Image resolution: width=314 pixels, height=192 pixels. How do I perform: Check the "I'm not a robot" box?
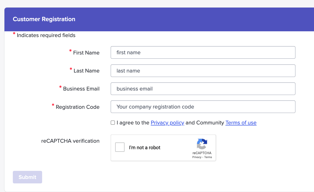(x=120, y=147)
